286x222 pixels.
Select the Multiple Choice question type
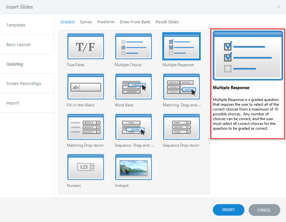click(x=133, y=46)
